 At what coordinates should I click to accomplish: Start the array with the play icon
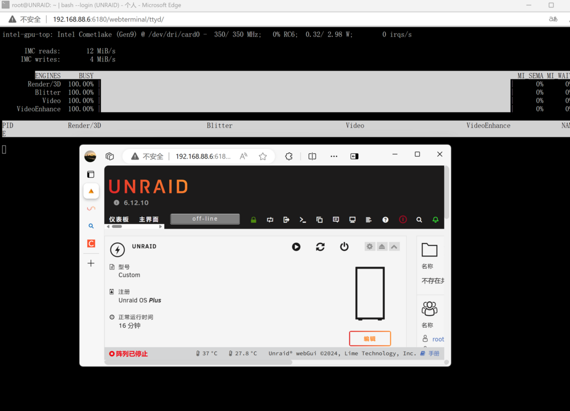point(296,247)
